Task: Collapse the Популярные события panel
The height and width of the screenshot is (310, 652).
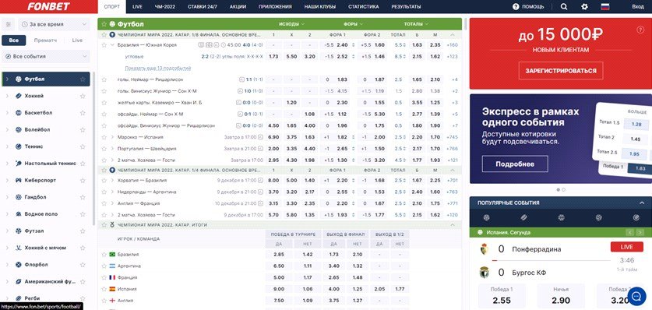Action: tap(642, 203)
